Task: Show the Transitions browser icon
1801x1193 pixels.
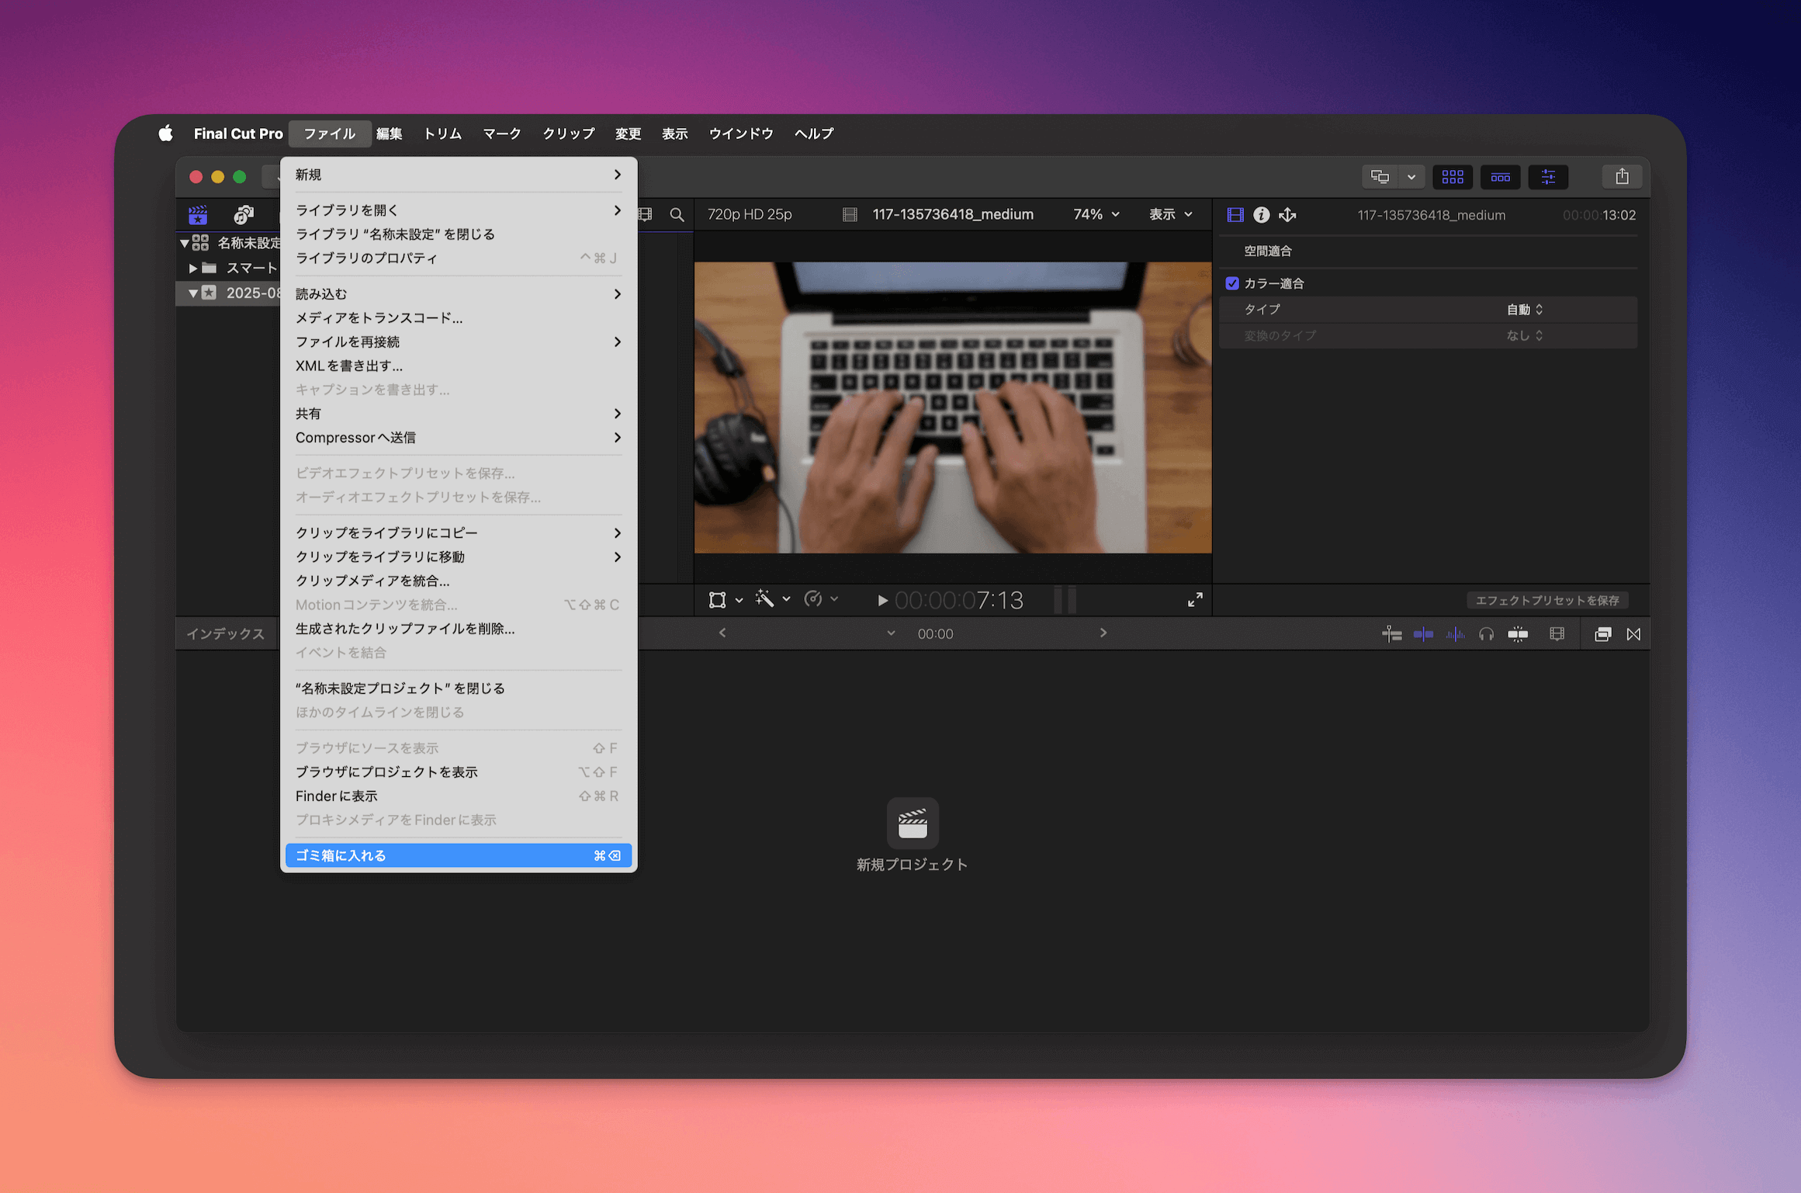Action: pos(1633,635)
